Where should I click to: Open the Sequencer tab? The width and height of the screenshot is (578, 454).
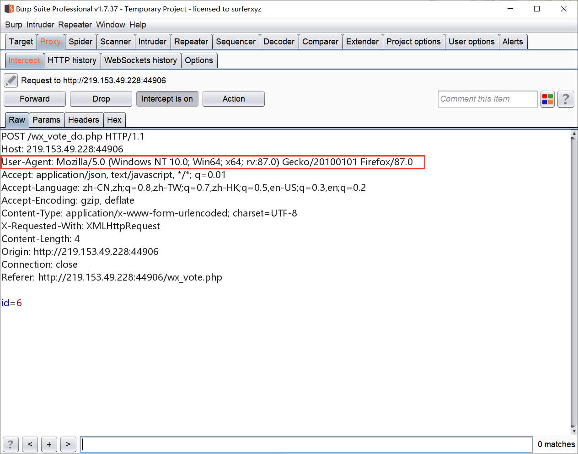tap(236, 42)
